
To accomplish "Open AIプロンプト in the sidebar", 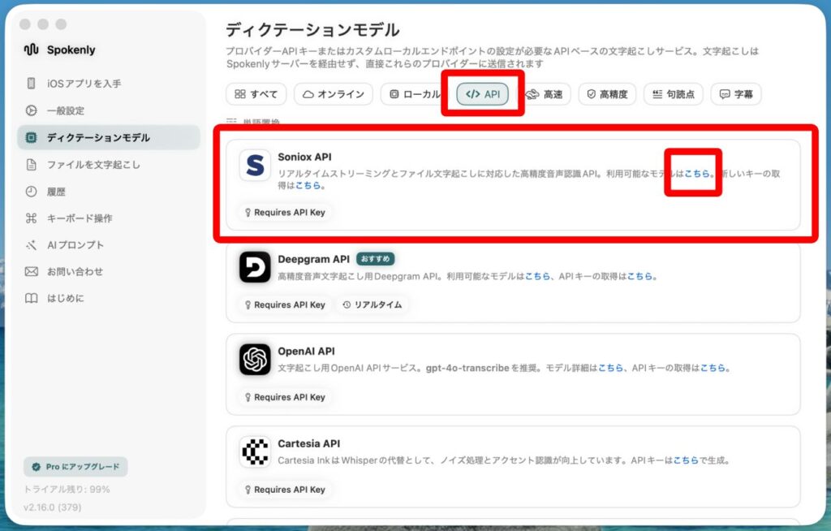I will (x=75, y=245).
